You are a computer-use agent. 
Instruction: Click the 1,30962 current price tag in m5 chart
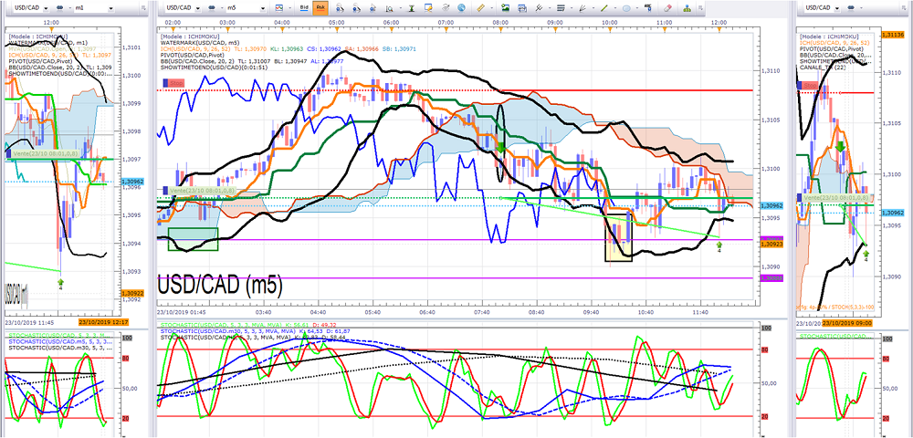click(x=771, y=205)
